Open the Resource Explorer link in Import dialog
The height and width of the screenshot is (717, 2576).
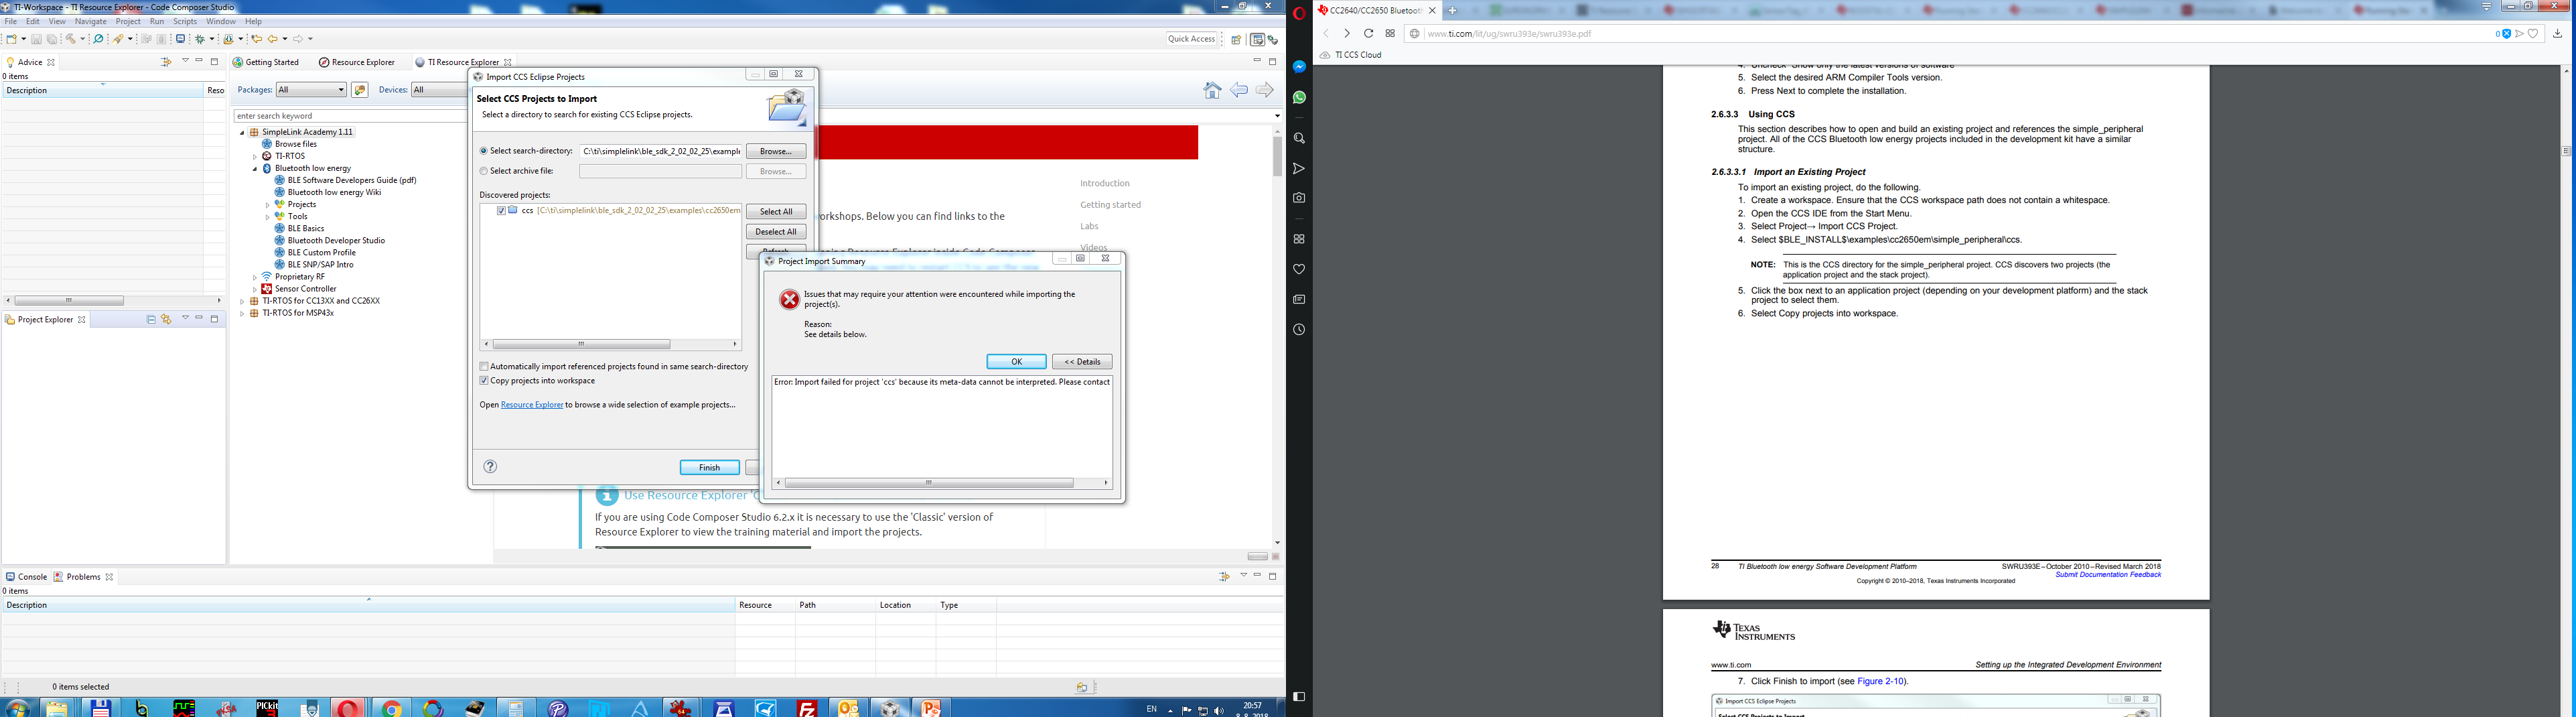pyautogui.click(x=532, y=405)
